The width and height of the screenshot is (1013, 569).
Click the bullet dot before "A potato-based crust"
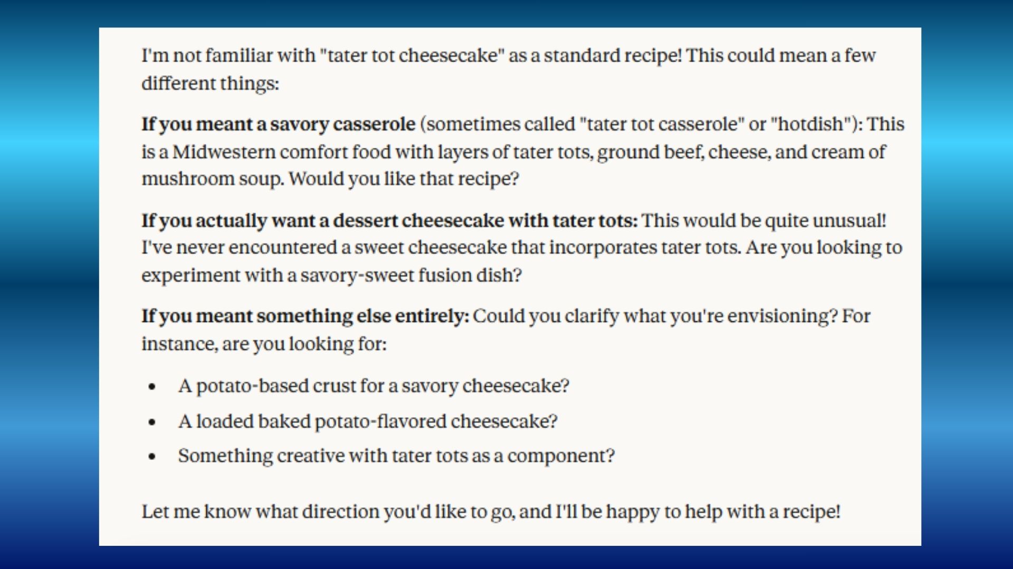click(x=152, y=387)
